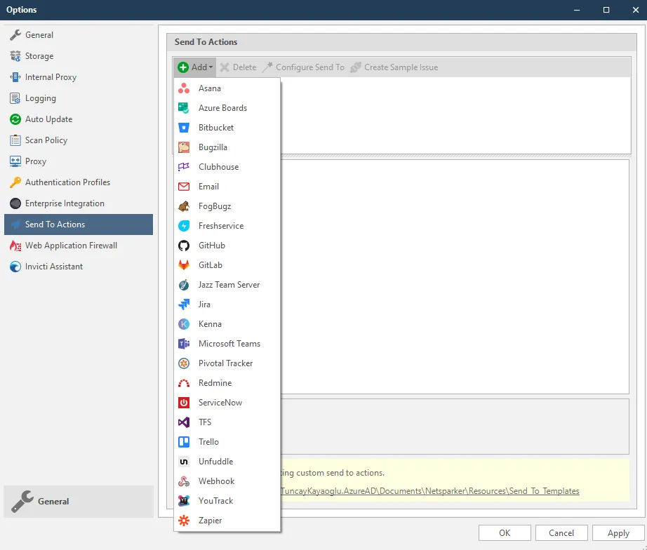Viewport: 647px width, 550px height.
Task: Click the Kenna K icon
Action: [x=184, y=324]
